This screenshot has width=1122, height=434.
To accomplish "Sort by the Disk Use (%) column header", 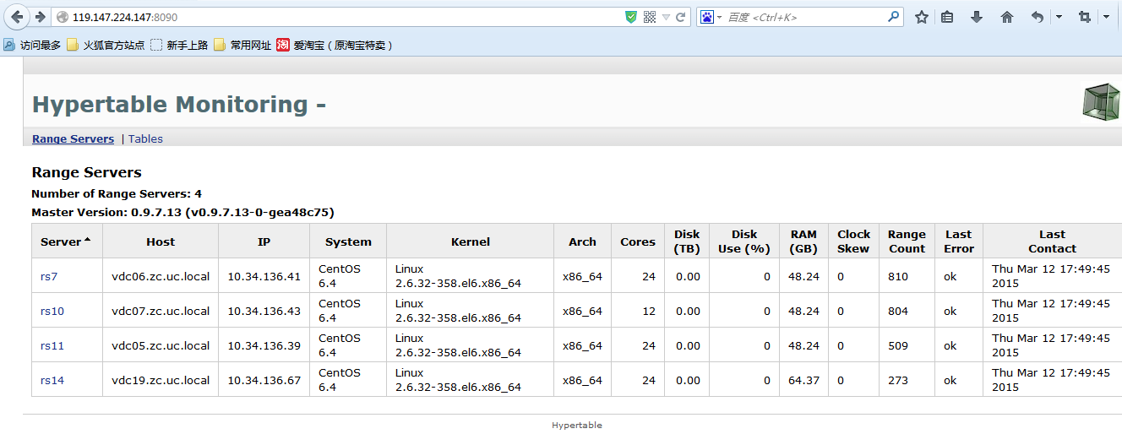I will tap(744, 241).
